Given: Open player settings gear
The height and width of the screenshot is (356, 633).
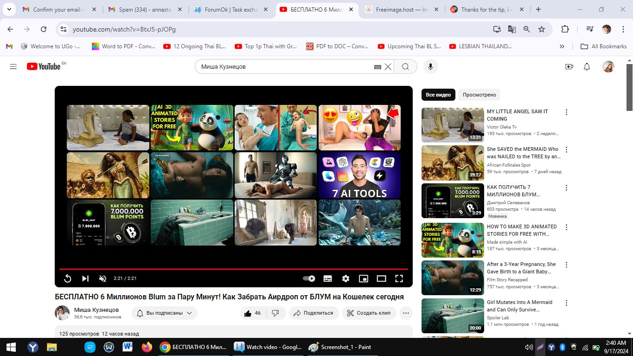Looking at the screenshot, I should pos(345,278).
